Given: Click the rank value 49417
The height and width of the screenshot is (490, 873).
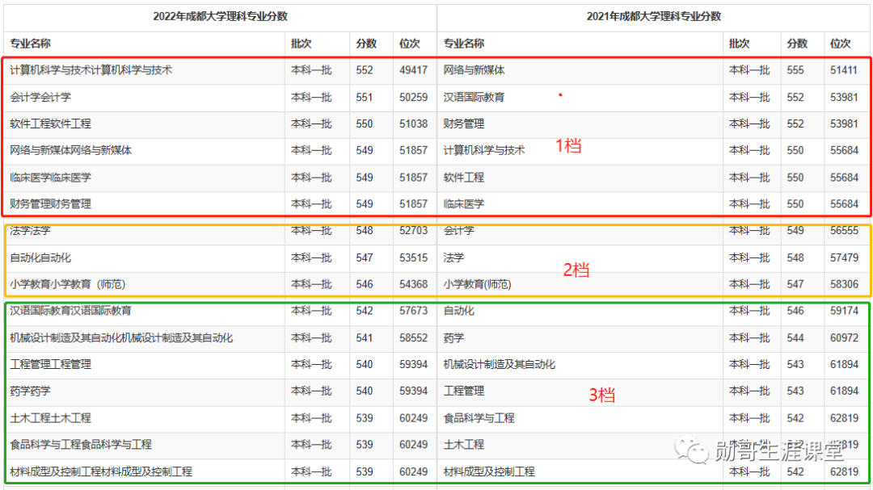Looking at the screenshot, I should point(414,70).
